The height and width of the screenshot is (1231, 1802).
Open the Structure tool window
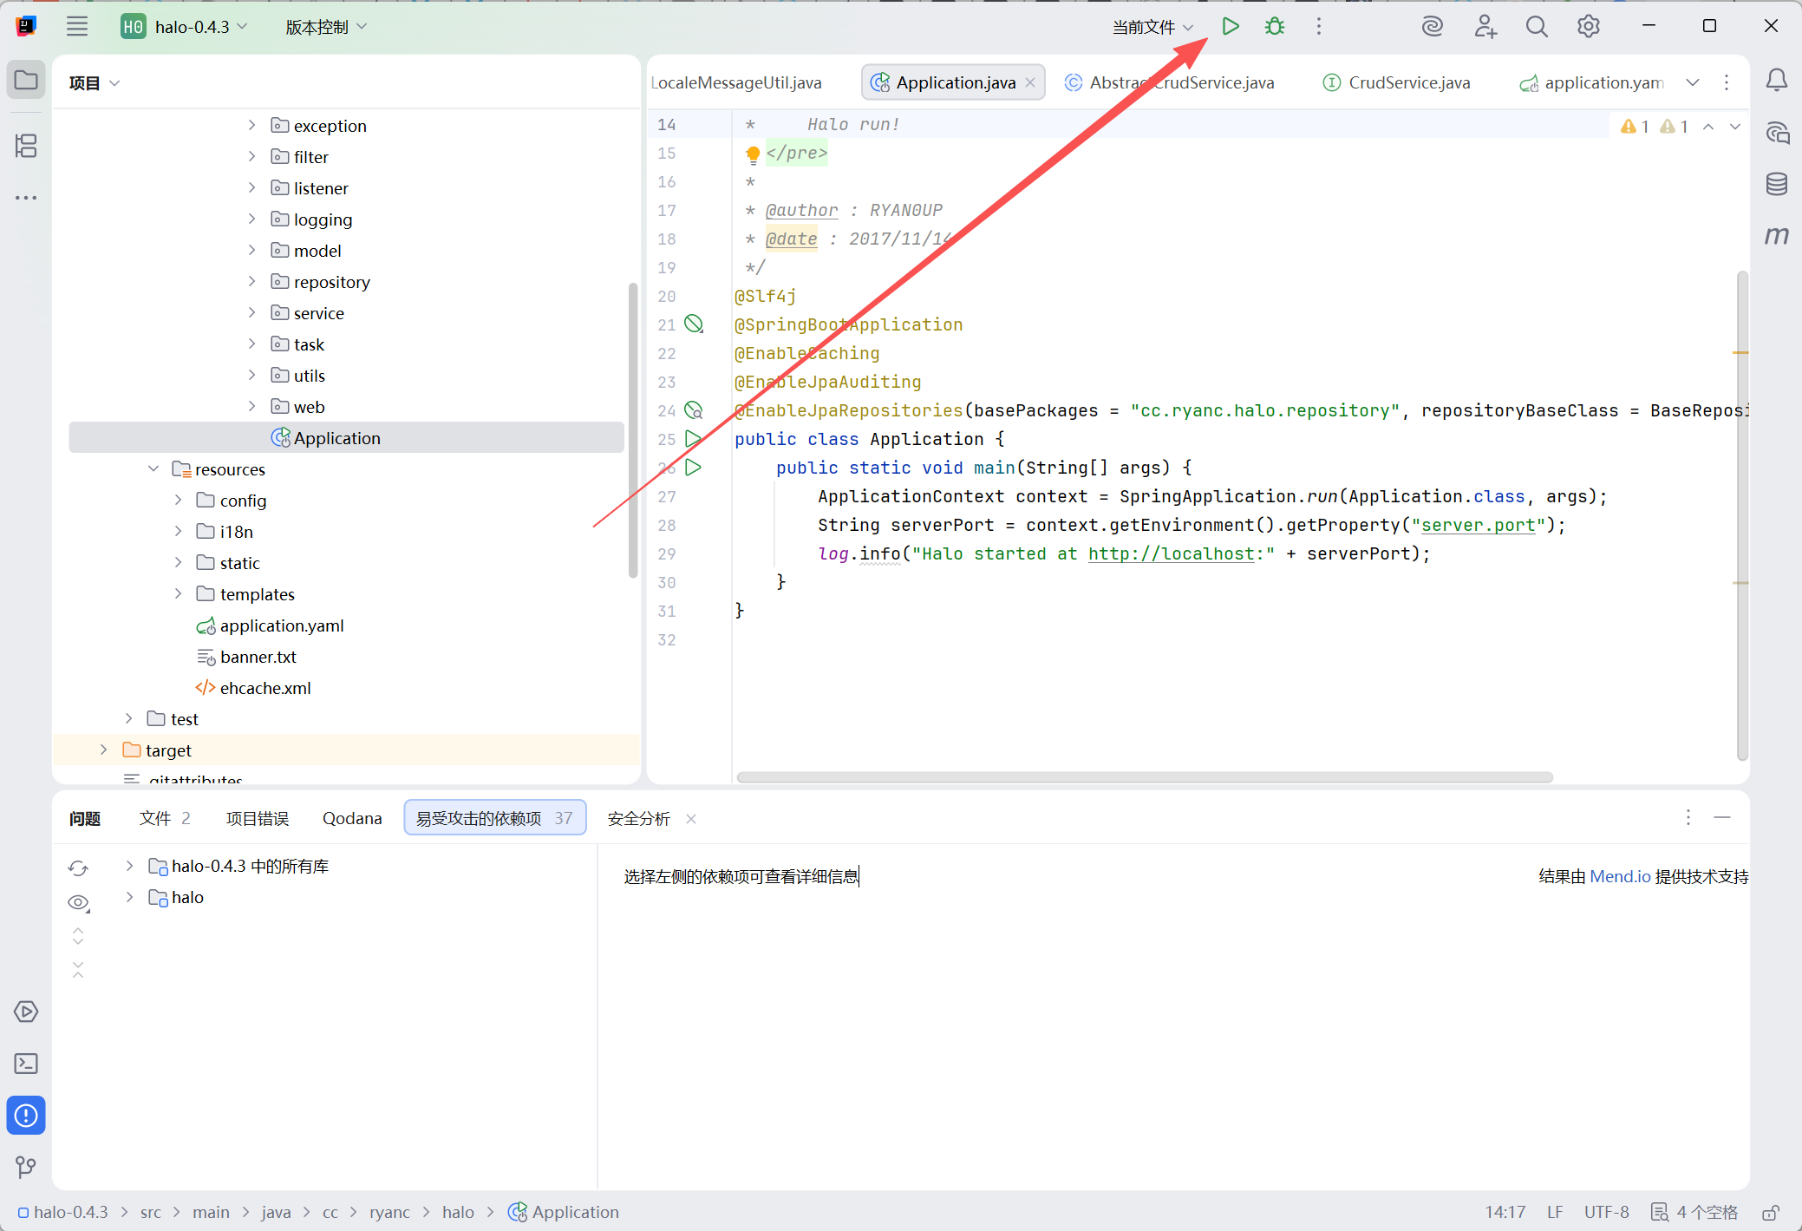(26, 146)
